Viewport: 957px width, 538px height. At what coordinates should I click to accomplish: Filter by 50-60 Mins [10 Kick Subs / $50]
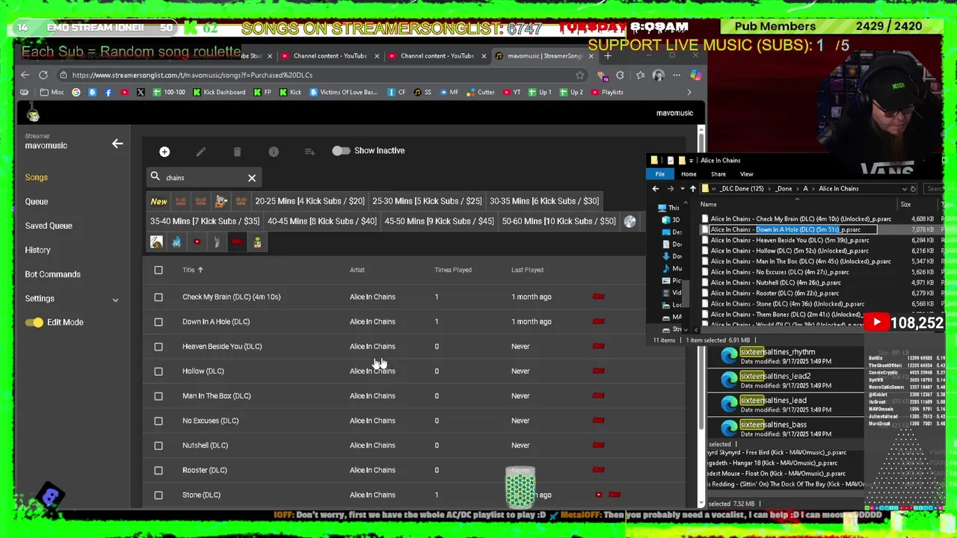coord(559,221)
